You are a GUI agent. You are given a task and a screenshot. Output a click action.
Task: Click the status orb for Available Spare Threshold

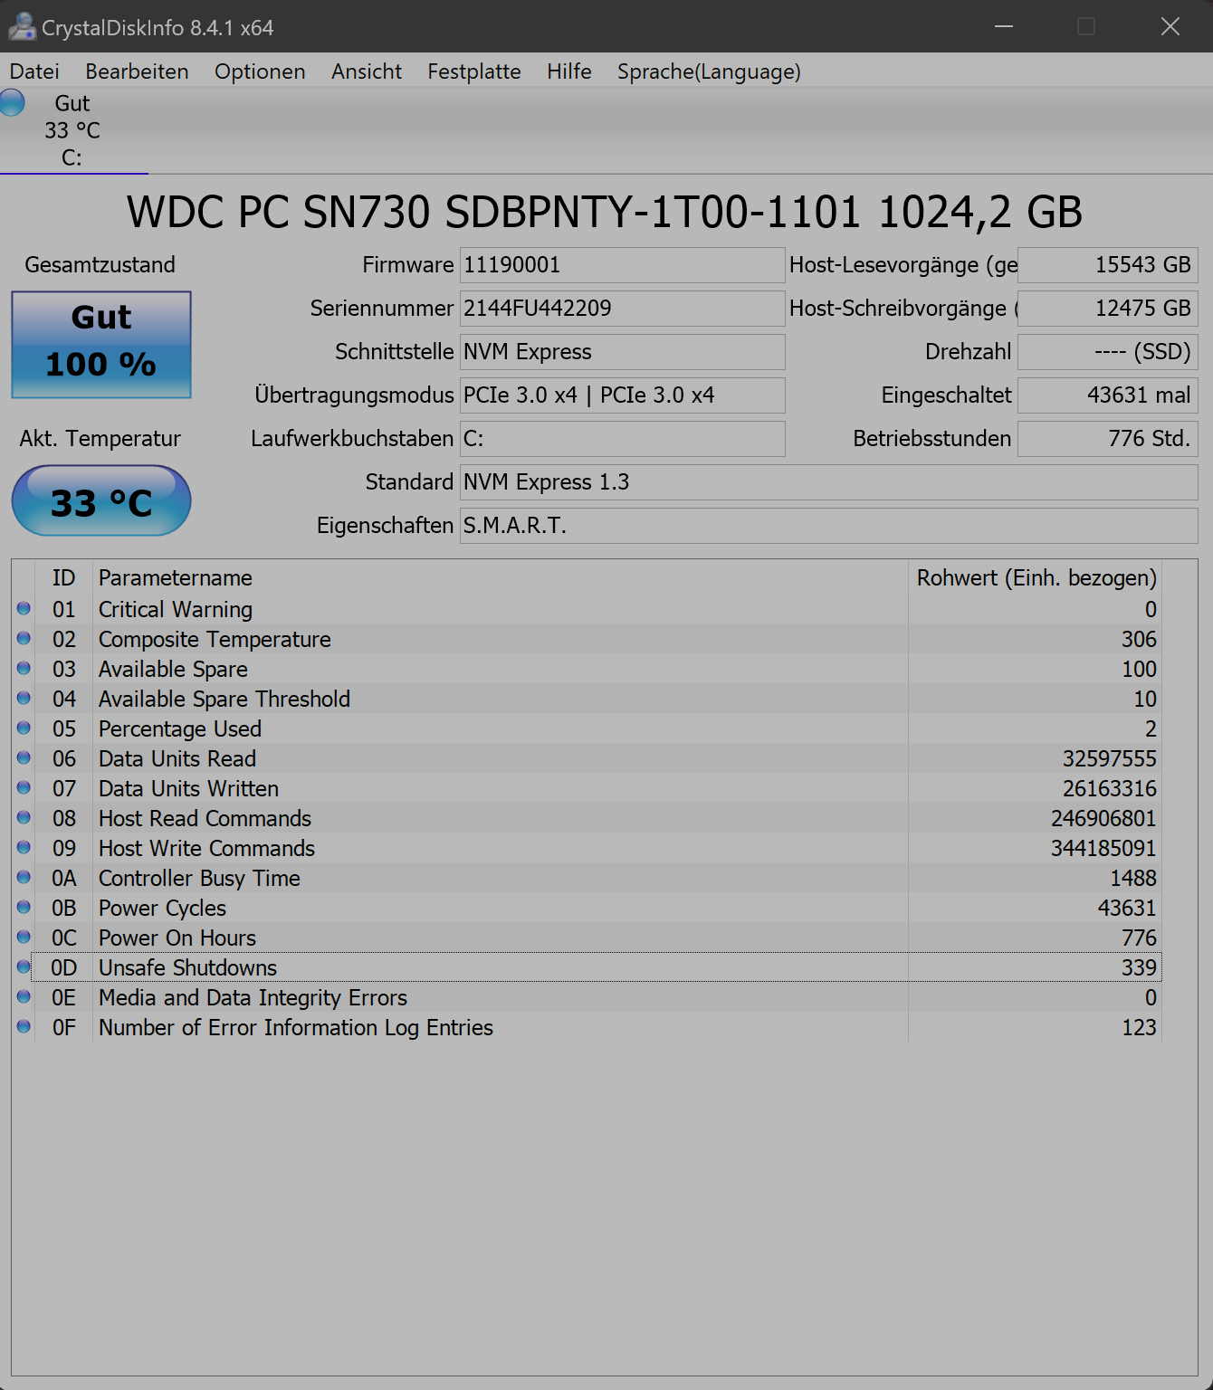(24, 698)
